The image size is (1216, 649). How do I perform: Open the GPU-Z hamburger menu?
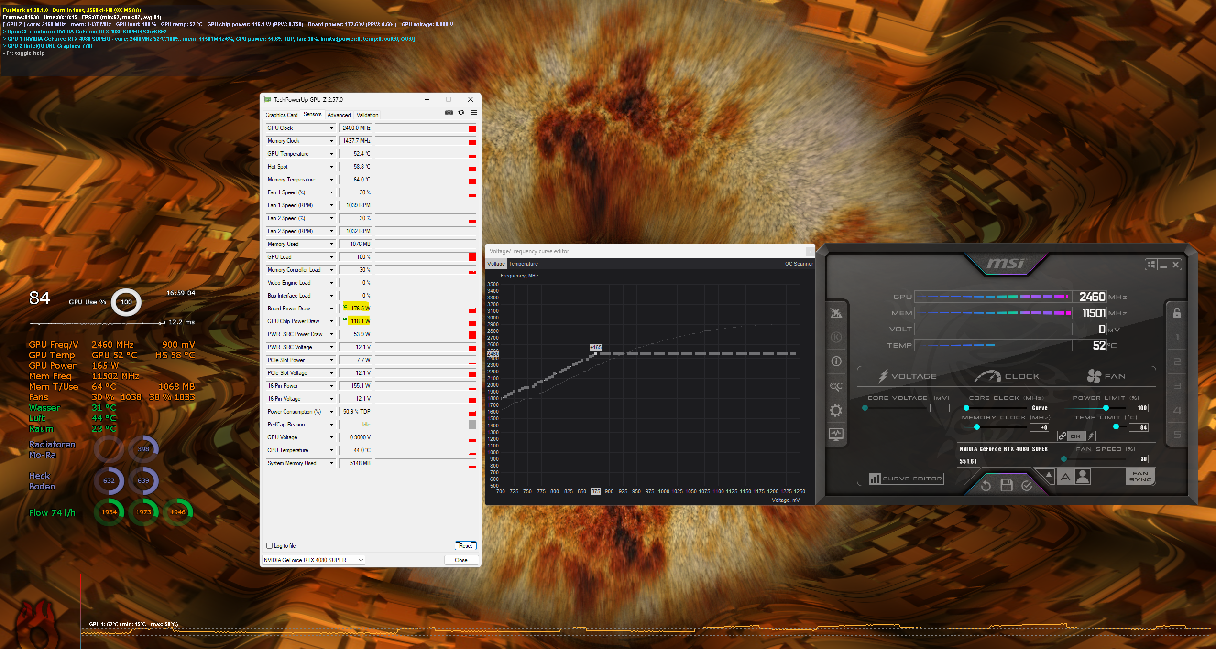point(473,113)
